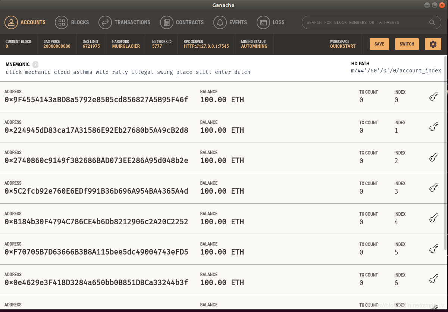Click the mnemonic phrase text

[x=128, y=72]
